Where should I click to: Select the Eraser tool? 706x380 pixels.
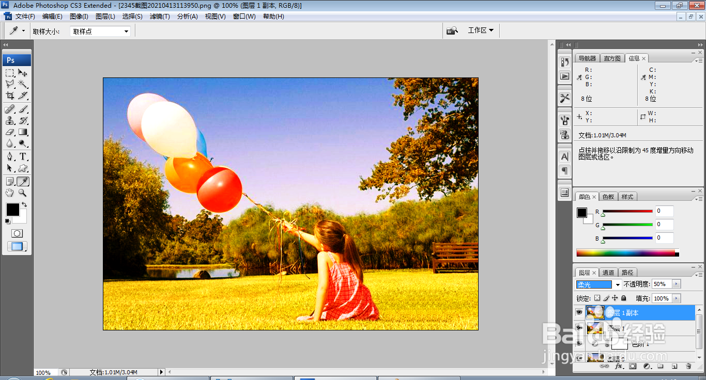(10, 132)
